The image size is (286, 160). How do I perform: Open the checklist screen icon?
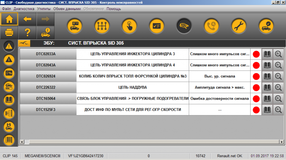point(157,26)
